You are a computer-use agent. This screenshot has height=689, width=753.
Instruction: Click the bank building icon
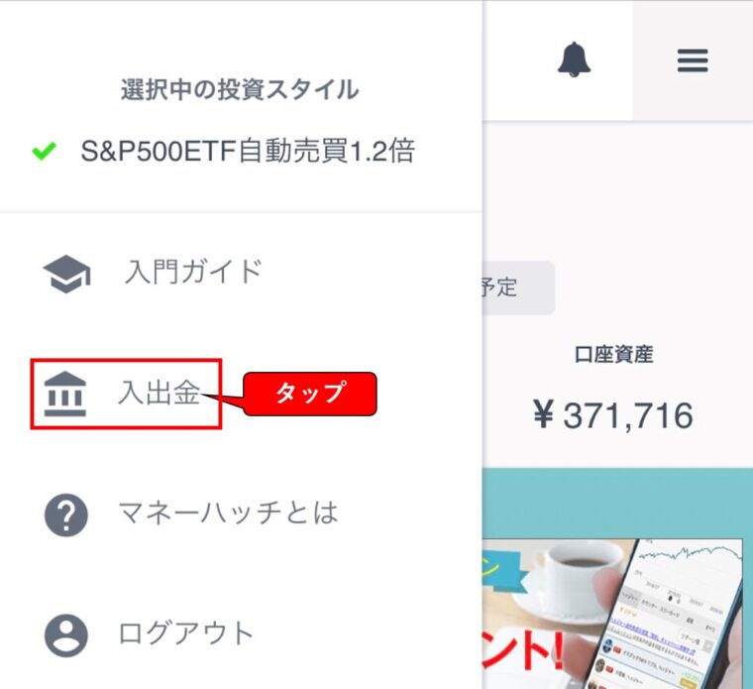[x=65, y=394]
